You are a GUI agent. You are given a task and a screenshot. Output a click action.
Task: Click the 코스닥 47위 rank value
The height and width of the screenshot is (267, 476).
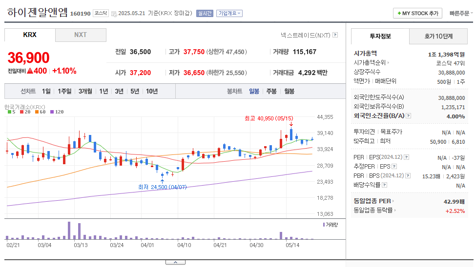tap(450, 63)
